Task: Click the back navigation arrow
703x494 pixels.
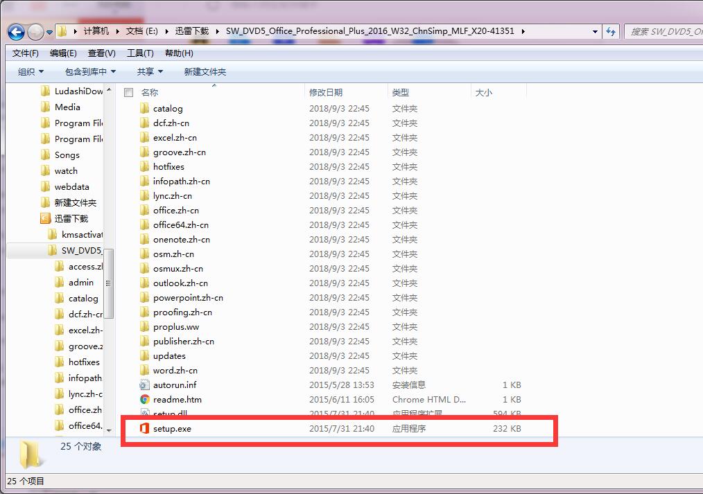Action: [x=15, y=31]
